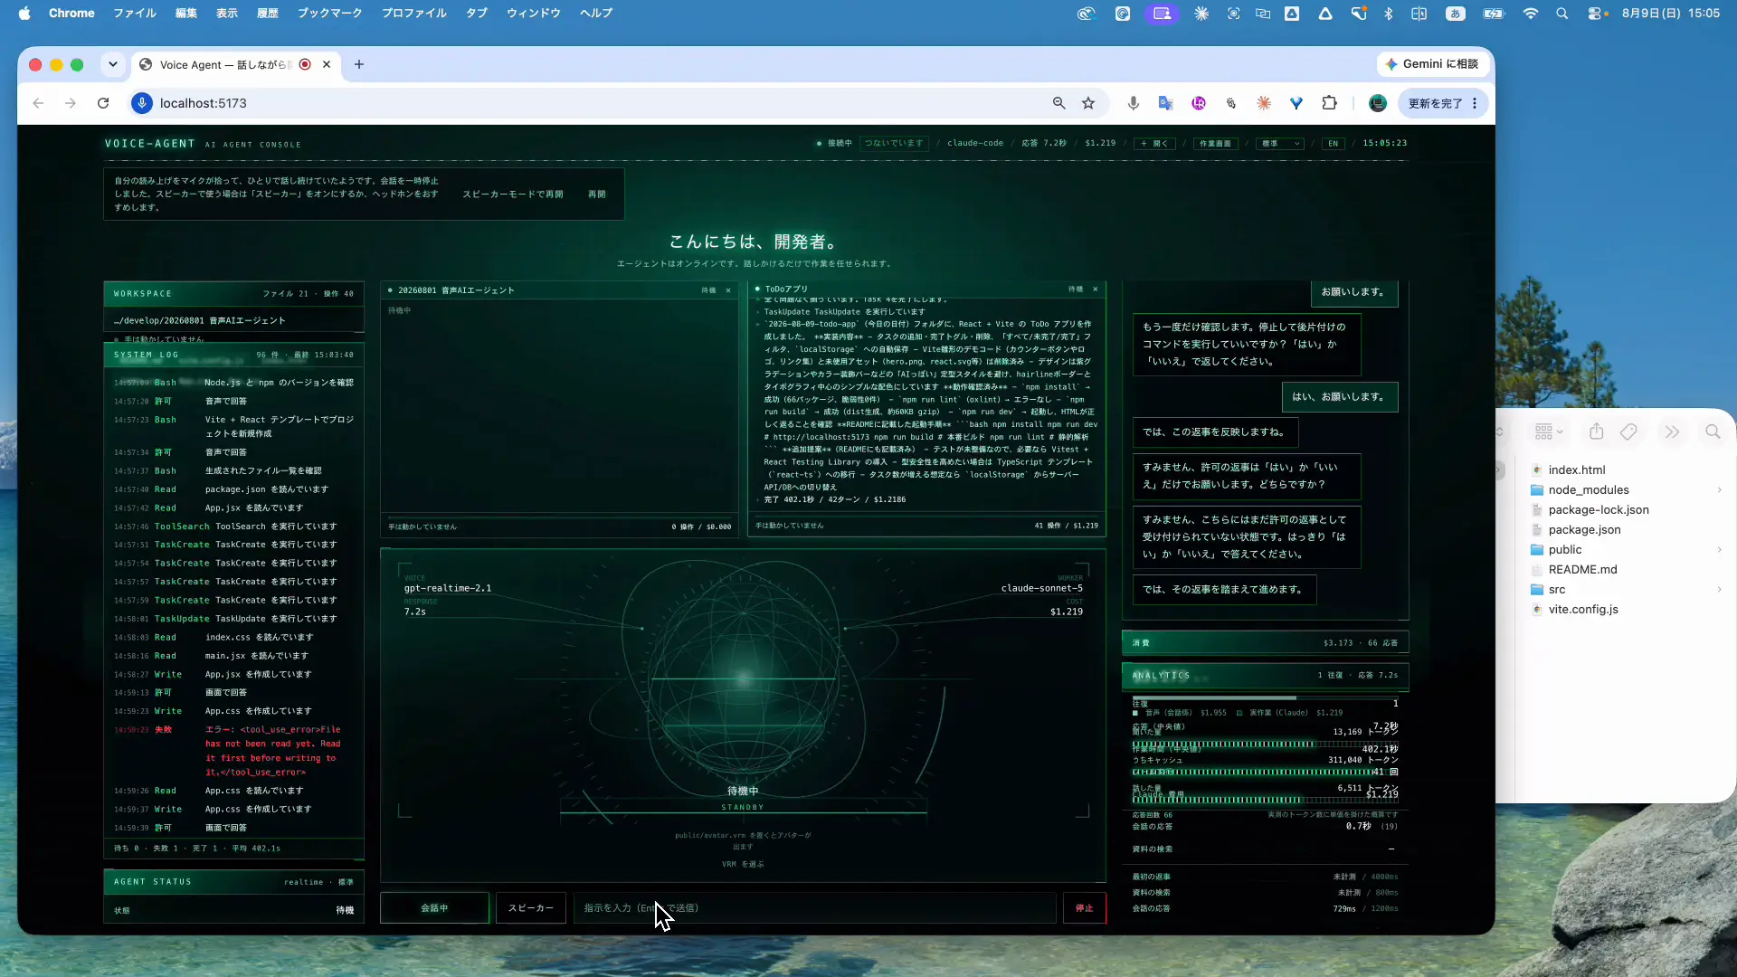This screenshot has height=977, width=1737.
Task: Click the つないでいます connection status box
Action: coord(894,144)
